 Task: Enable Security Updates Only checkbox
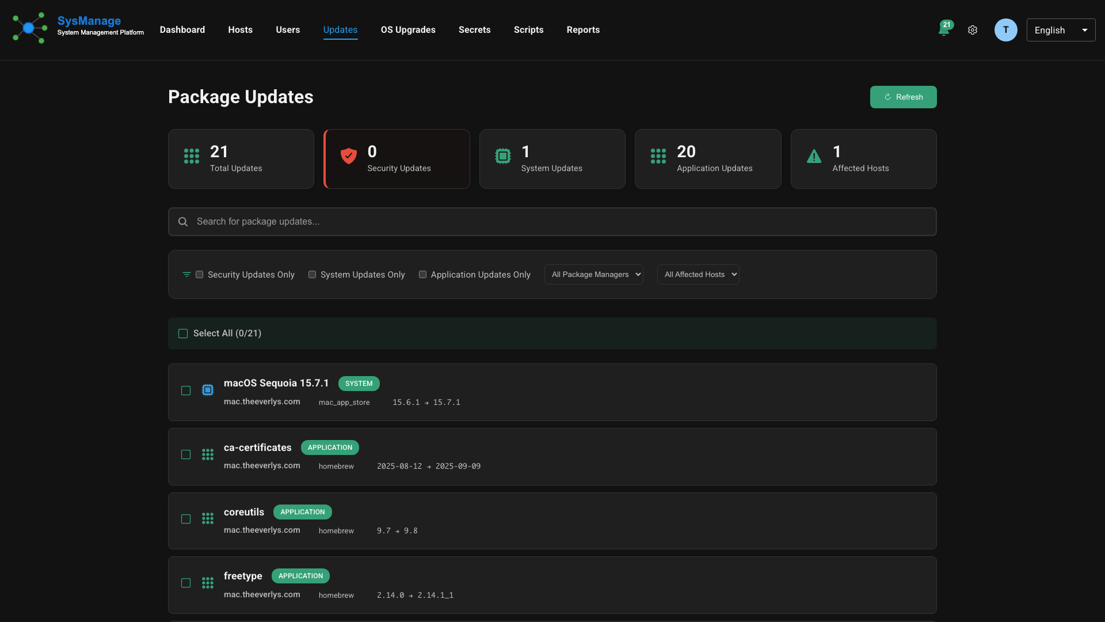199,274
